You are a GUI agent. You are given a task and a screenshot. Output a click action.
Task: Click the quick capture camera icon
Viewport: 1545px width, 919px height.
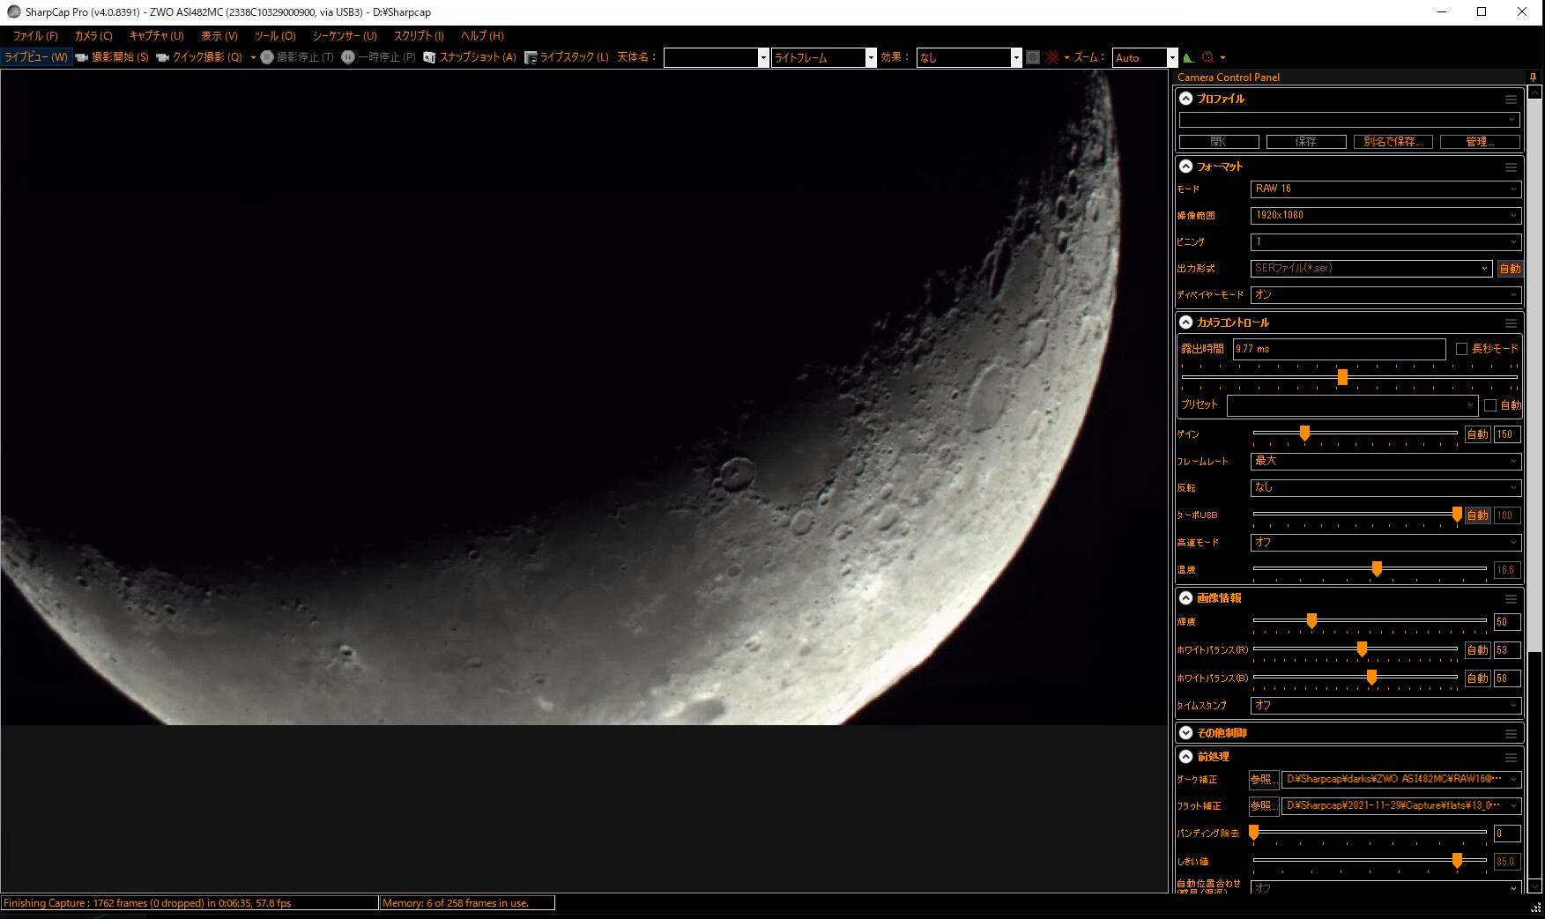click(x=162, y=57)
